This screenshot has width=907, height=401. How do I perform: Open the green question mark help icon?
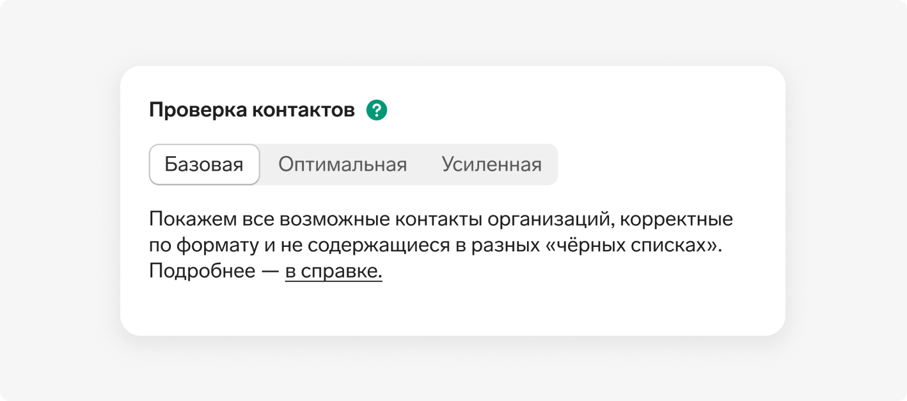377,111
